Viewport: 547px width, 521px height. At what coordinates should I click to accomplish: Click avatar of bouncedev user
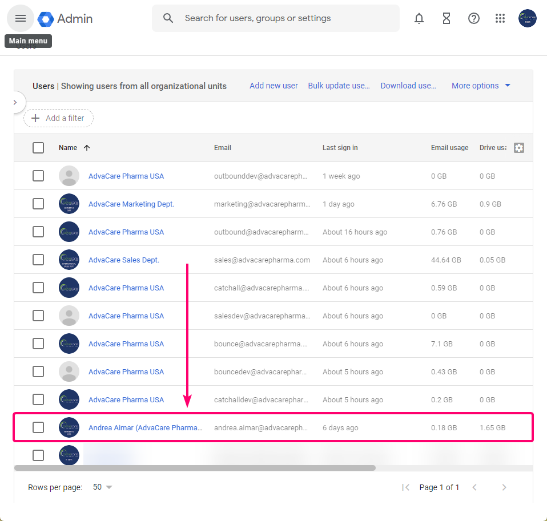pos(69,371)
